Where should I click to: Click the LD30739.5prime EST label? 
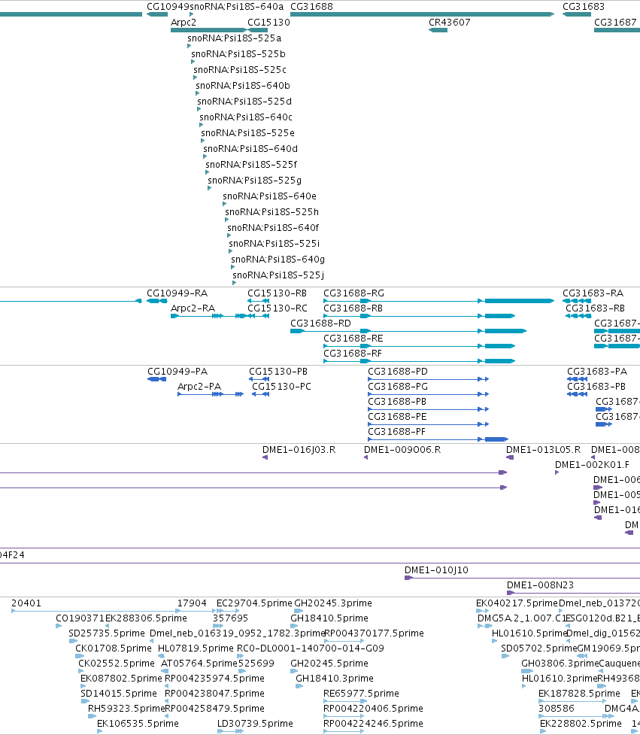click(255, 724)
